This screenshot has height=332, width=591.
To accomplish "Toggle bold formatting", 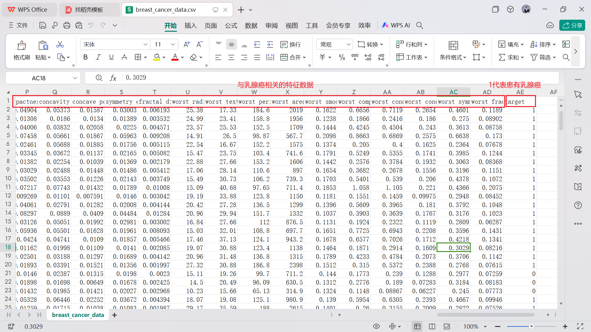I will (86, 57).
